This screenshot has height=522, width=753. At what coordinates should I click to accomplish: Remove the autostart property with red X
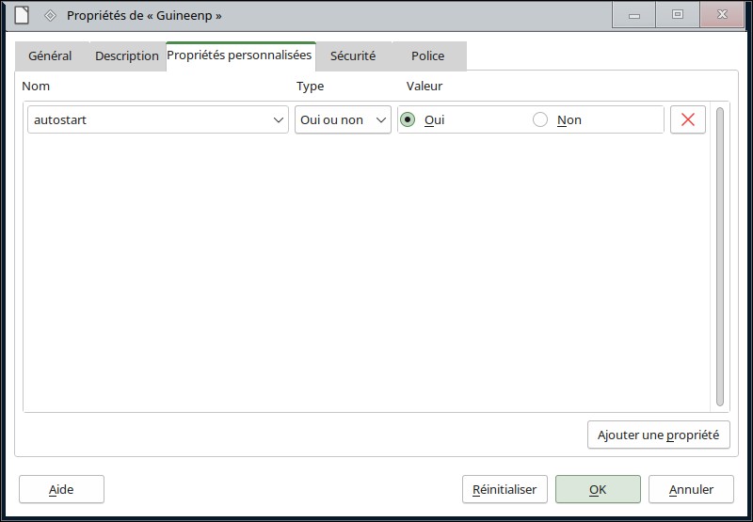tap(688, 119)
